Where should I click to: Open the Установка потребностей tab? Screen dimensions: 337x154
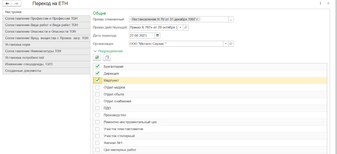[46, 58]
